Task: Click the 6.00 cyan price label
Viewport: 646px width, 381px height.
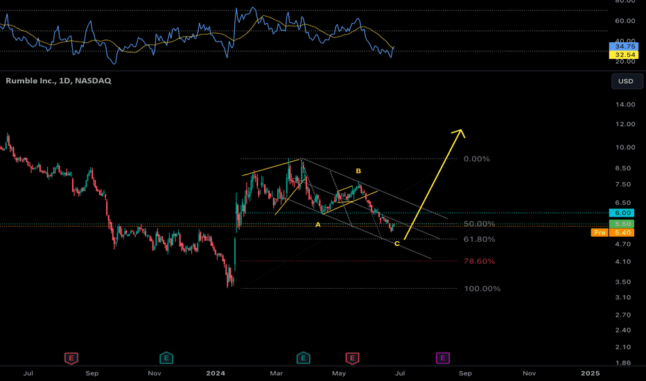Action: [622, 213]
